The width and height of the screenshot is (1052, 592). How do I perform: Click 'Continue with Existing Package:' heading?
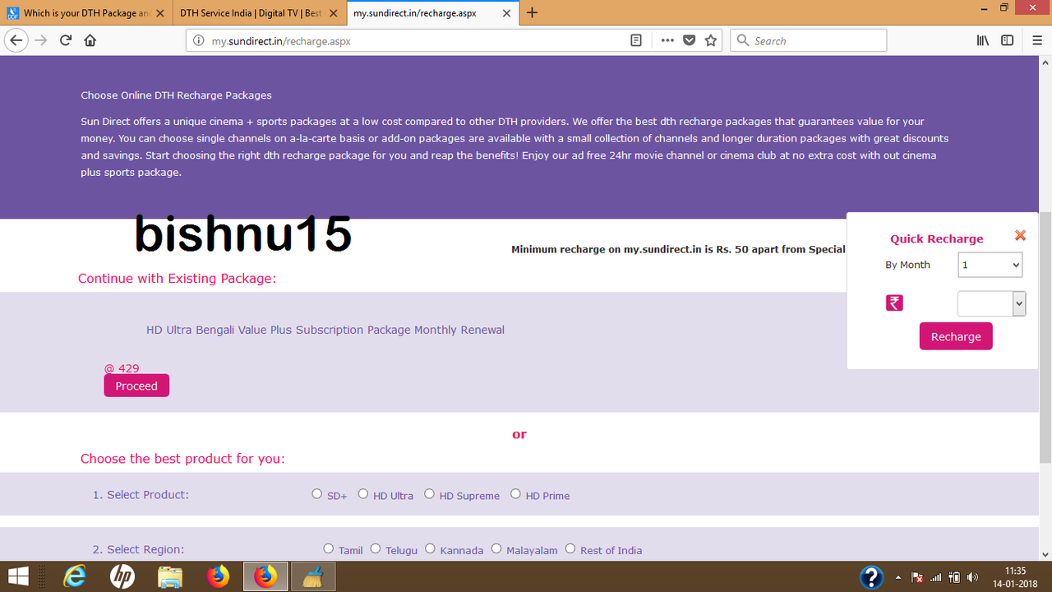[177, 279]
